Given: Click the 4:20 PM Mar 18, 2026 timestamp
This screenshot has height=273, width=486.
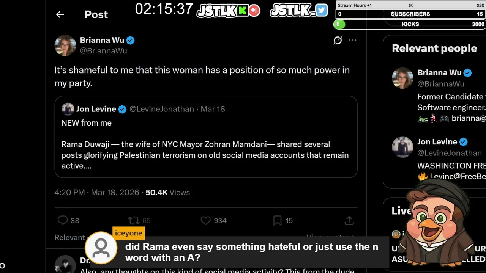Looking at the screenshot, I should [96, 193].
